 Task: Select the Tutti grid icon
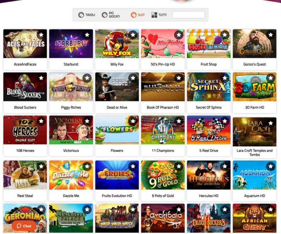tap(154, 15)
